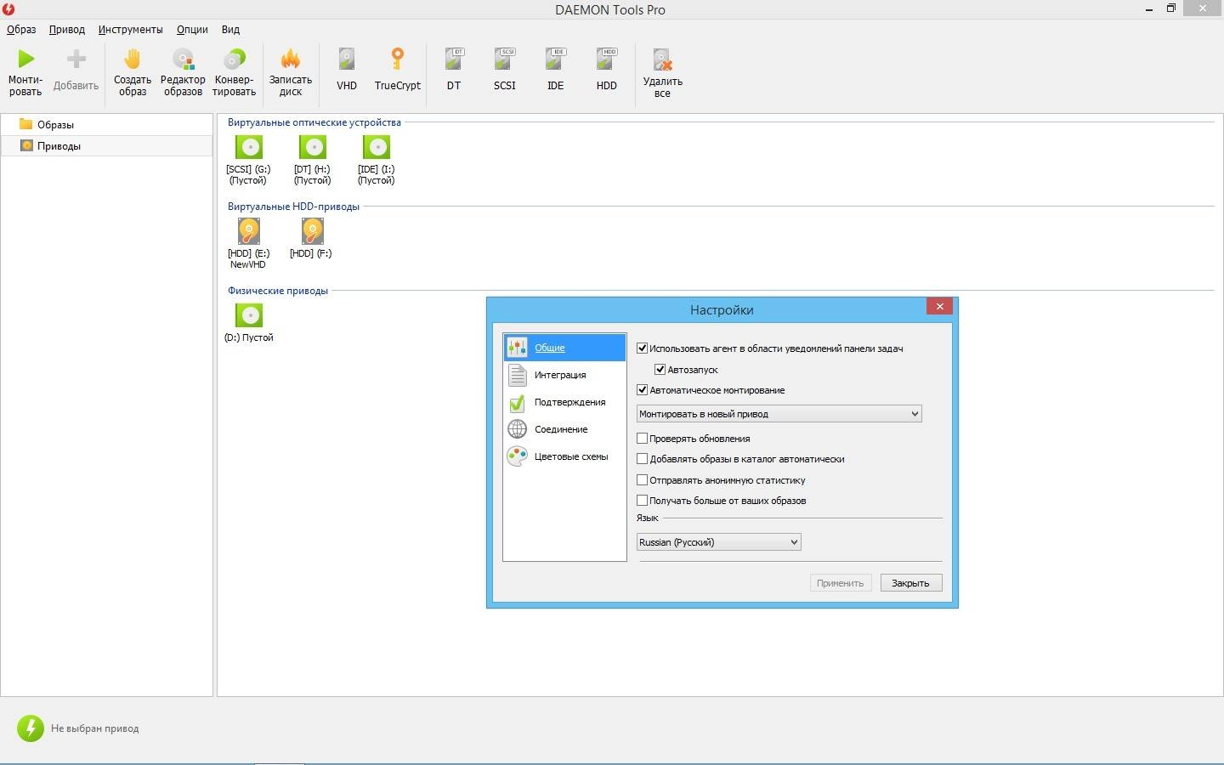Open the Опции menu
The height and width of the screenshot is (765, 1224).
(192, 29)
